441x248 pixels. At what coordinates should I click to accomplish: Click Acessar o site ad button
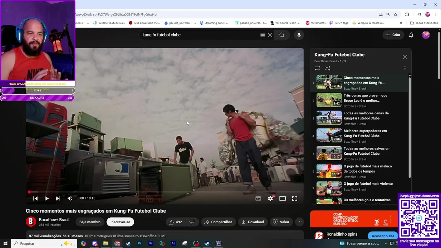(x=383, y=236)
